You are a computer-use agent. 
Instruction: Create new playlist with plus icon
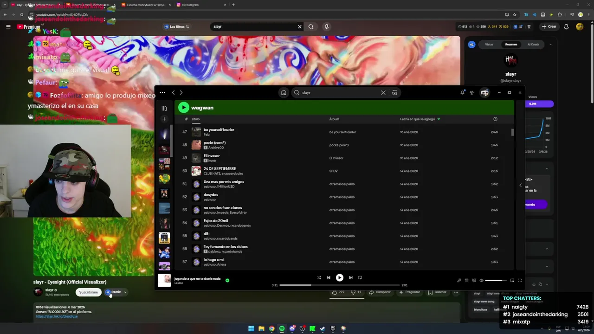pyautogui.click(x=164, y=119)
